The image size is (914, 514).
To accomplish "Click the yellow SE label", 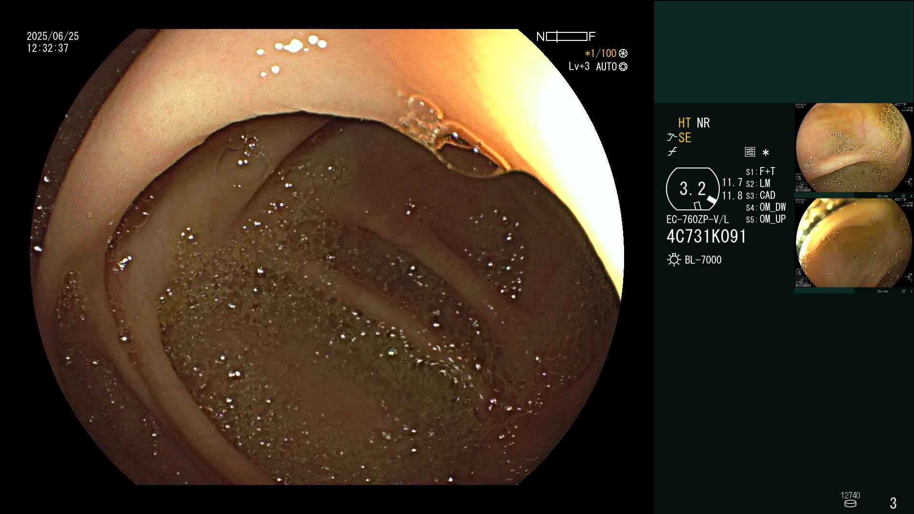I will click(x=685, y=138).
